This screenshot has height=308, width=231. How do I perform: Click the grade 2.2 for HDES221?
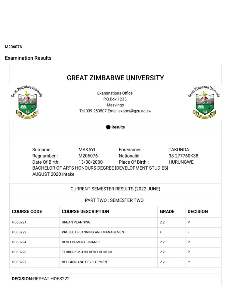pyautogui.click(x=162, y=222)
